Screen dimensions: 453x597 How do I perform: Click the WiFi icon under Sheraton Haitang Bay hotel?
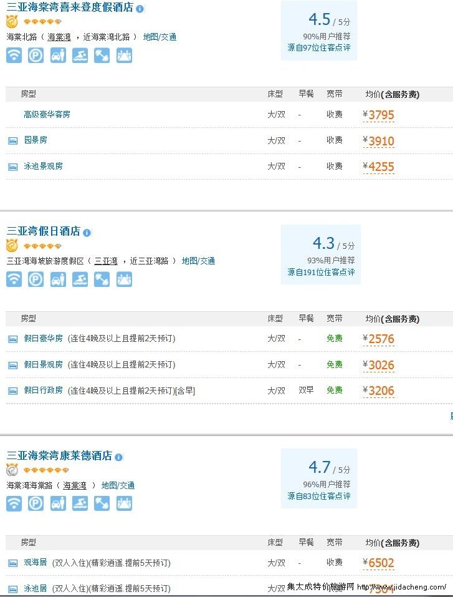[14, 55]
